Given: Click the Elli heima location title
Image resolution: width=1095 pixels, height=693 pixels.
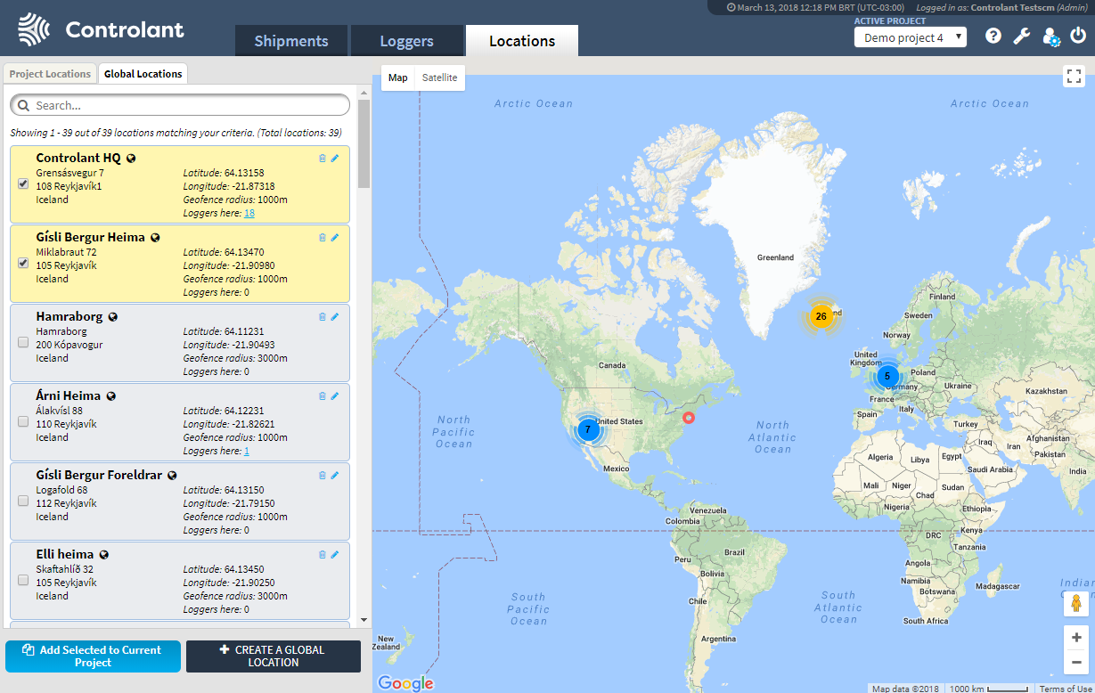Looking at the screenshot, I should (65, 554).
